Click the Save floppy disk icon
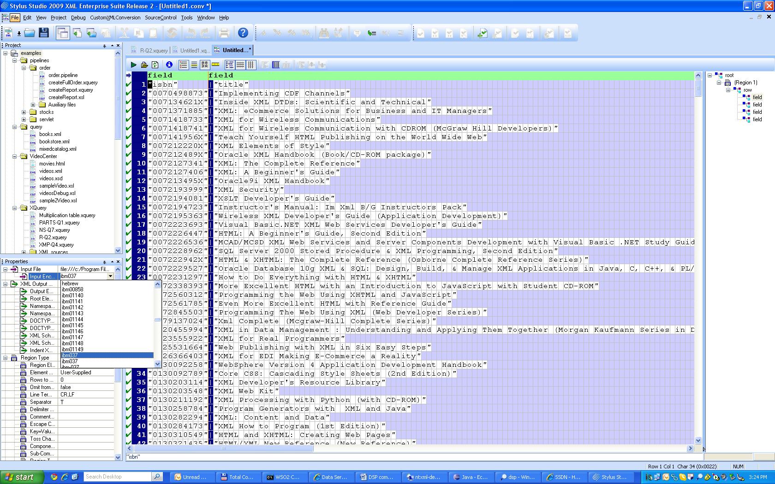This screenshot has height=484, width=775. (x=44, y=33)
